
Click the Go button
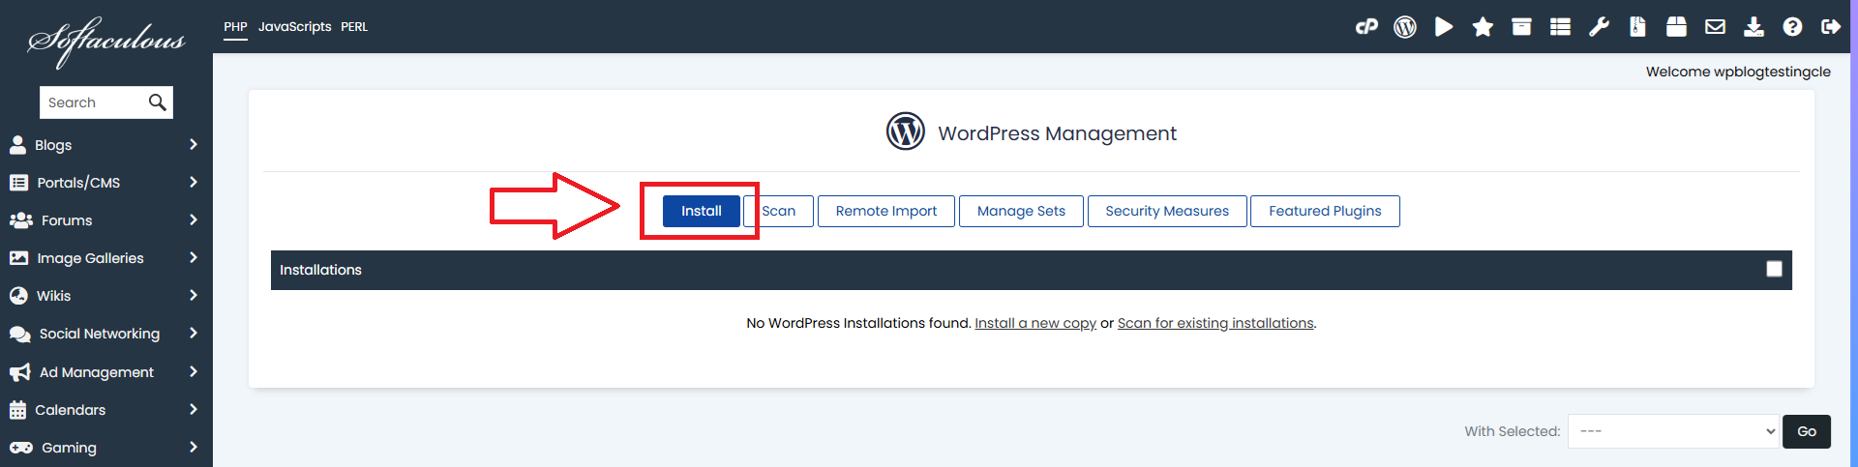pyautogui.click(x=1807, y=431)
